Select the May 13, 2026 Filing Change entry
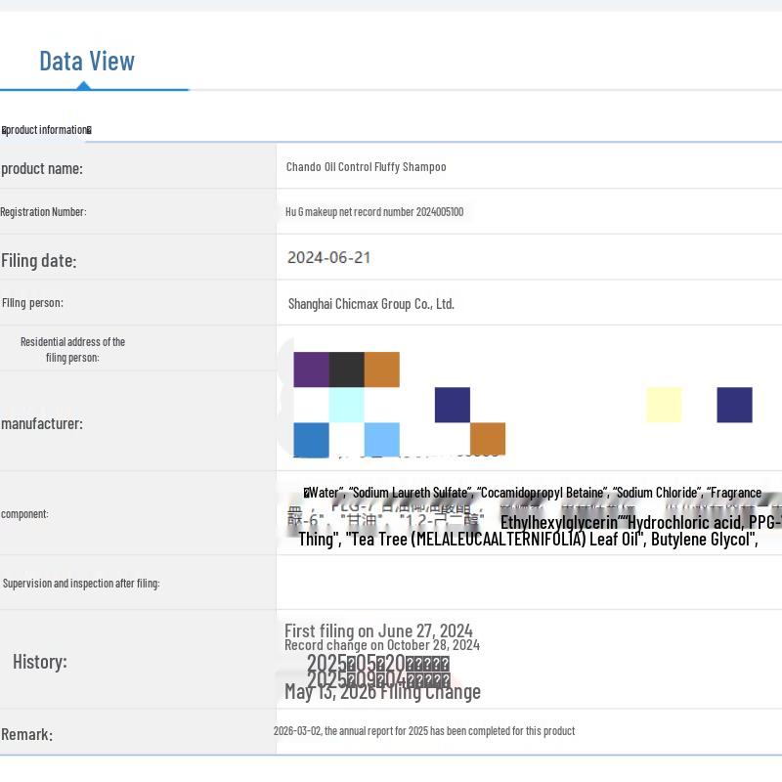This screenshot has height=782, width=782. (382, 692)
